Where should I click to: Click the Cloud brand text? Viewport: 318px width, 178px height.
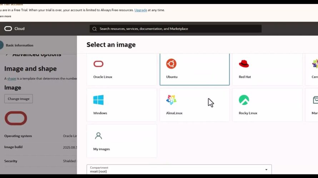(x=19, y=29)
